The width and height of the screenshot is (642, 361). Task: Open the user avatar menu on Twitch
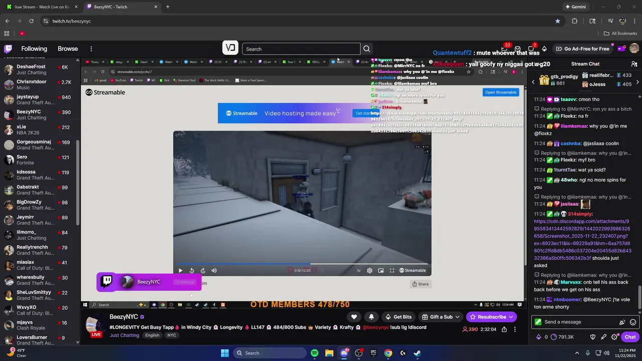pos(634,49)
